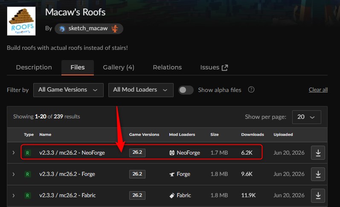This screenshot has height=207, width=340.
Task: Click the NeoForge loader icon
Action: pyautogui.click(x=172, y=153)
